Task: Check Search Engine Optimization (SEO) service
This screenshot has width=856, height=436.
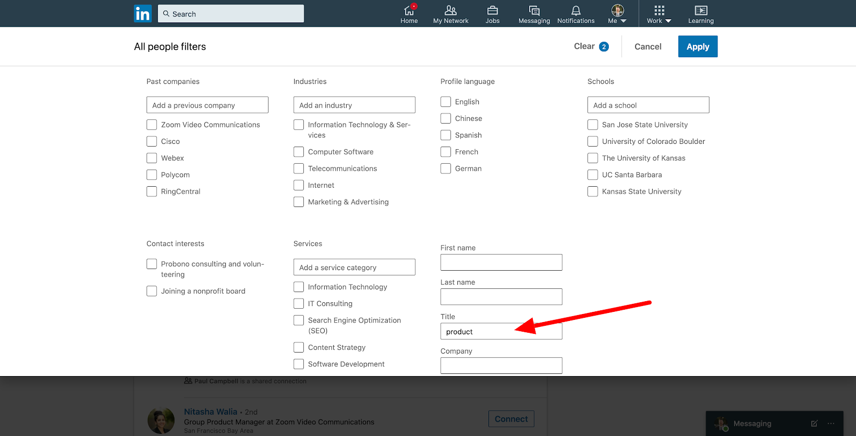Action: click(299, 320)
